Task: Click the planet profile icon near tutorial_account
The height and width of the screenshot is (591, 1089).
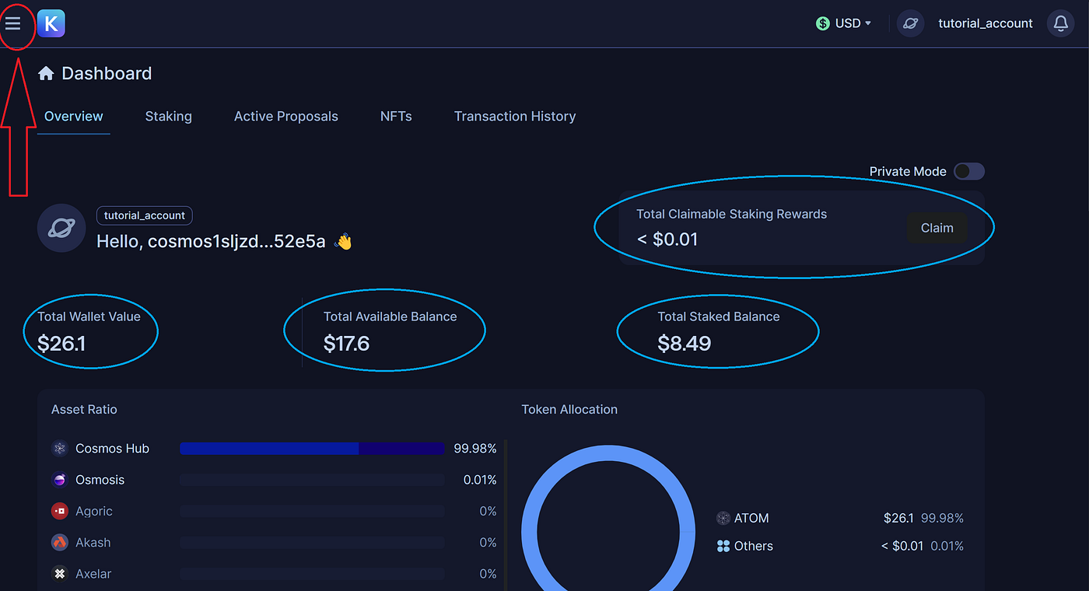Action: pyautogui.click(x=910, y=23)
